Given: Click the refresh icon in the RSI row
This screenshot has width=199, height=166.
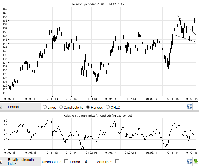Looking at the screenshot, I should click(x=189, y=161).
